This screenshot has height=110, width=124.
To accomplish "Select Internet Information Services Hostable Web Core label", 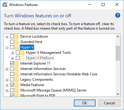I will tap(59, 74).
